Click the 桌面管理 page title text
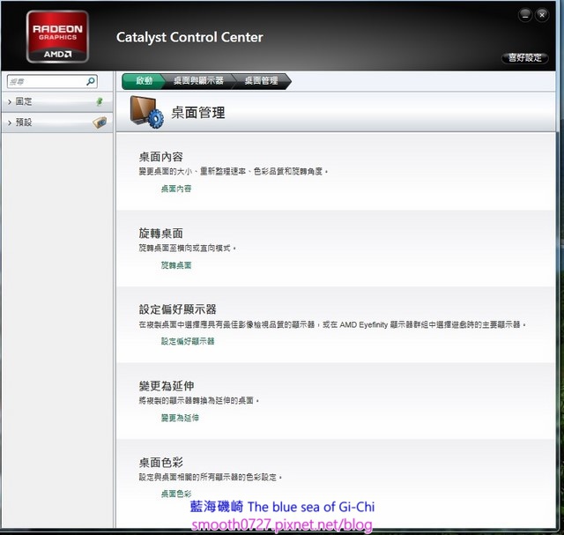 pos(198,113)
